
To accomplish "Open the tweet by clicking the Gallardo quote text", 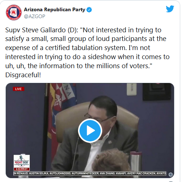I will (x=87, y=48).
